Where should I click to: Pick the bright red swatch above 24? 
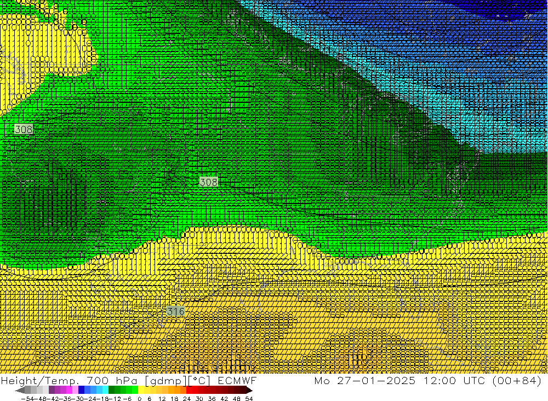coord(189,390)
